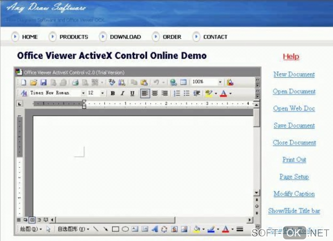Open formatting toolbar font color dropdown arrow
The width and height of the screenshot is (333, 241).
coord(230,93)
